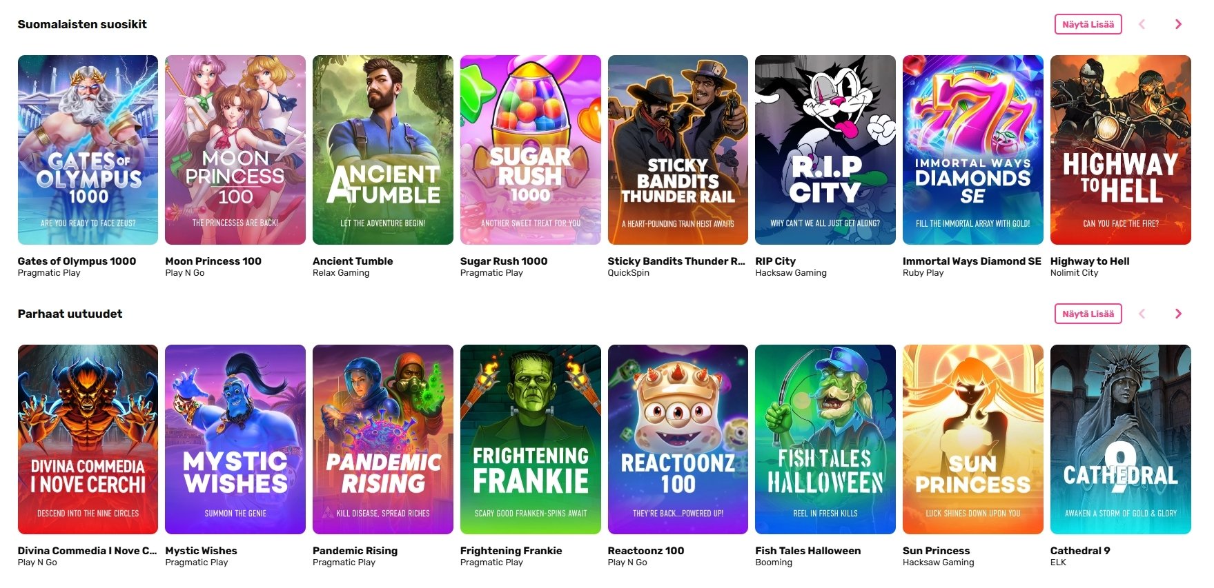Select the R.I.P City game tile

click(x=825, y=150)
